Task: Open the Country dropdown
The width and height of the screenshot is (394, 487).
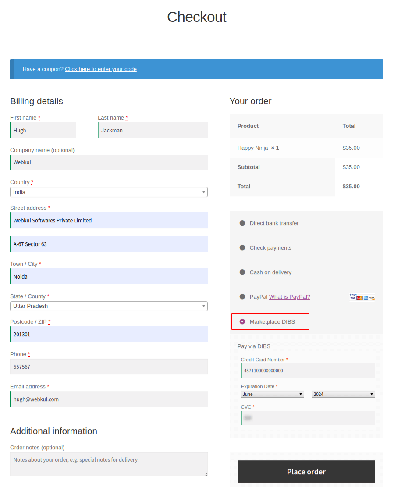Action: pos(109,192)
